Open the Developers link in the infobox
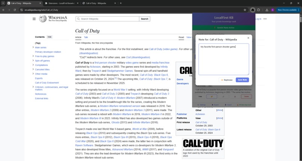The image size is (302, 161). (182, 83)
